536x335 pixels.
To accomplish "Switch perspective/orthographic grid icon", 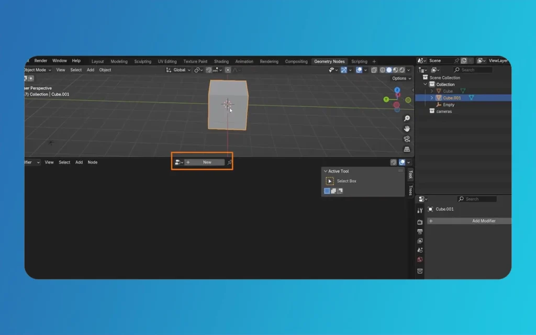I will pyautogui.click(x=407, y=149).
